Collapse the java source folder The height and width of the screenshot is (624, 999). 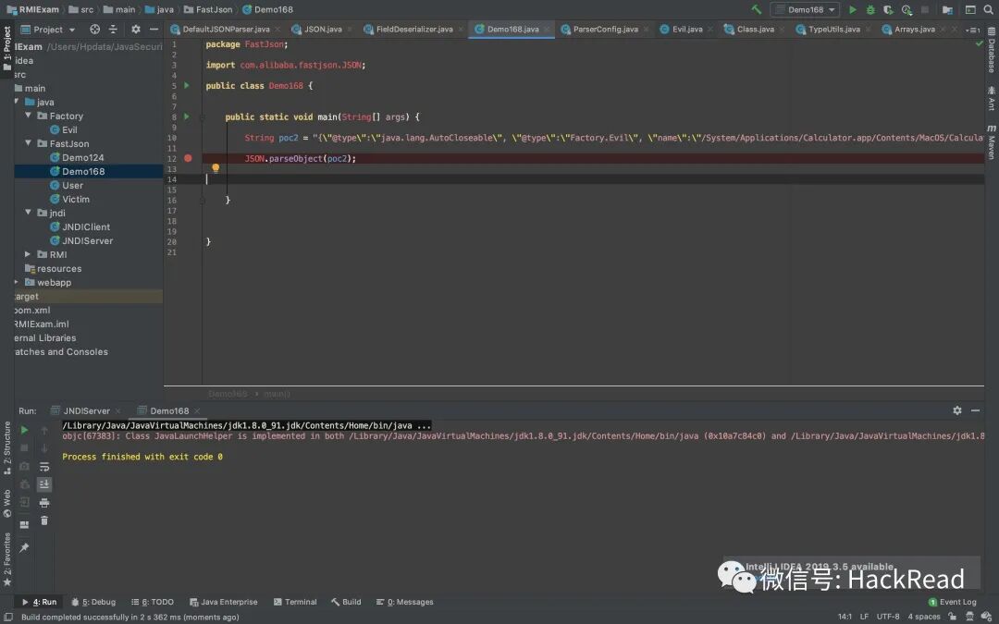[x=17, y=102]
